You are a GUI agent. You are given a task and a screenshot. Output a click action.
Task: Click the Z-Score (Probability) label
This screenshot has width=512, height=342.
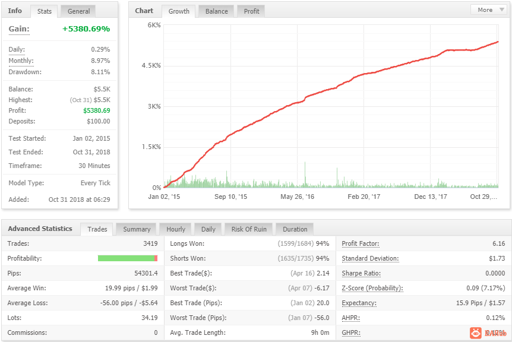(372, 288)
